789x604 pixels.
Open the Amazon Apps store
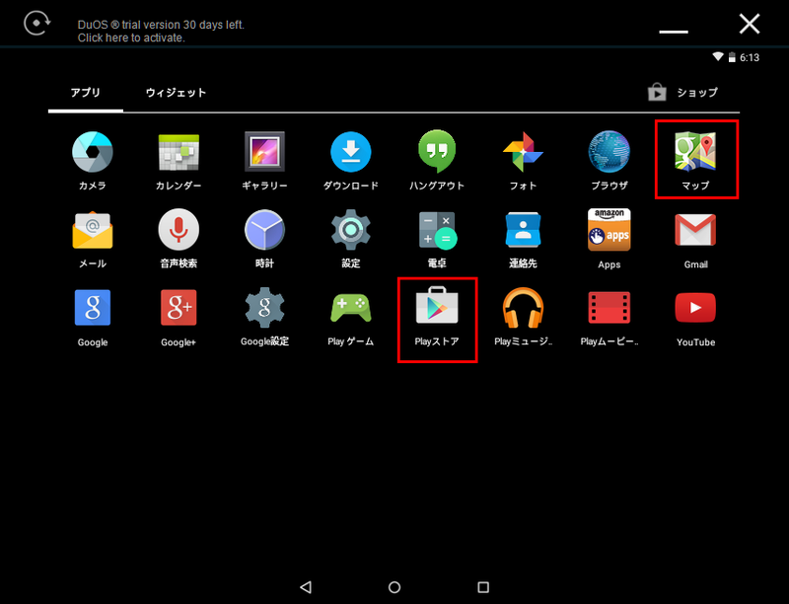point(610,239)
